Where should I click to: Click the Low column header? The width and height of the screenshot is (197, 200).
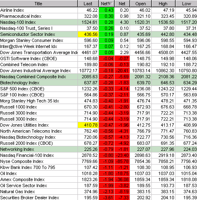click(187, 4)
